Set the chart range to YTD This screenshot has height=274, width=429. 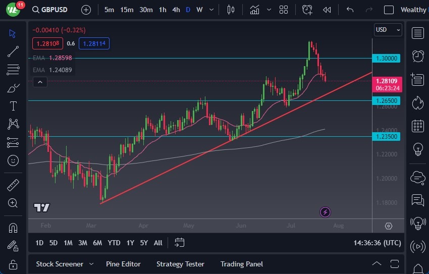coord(114,243)
